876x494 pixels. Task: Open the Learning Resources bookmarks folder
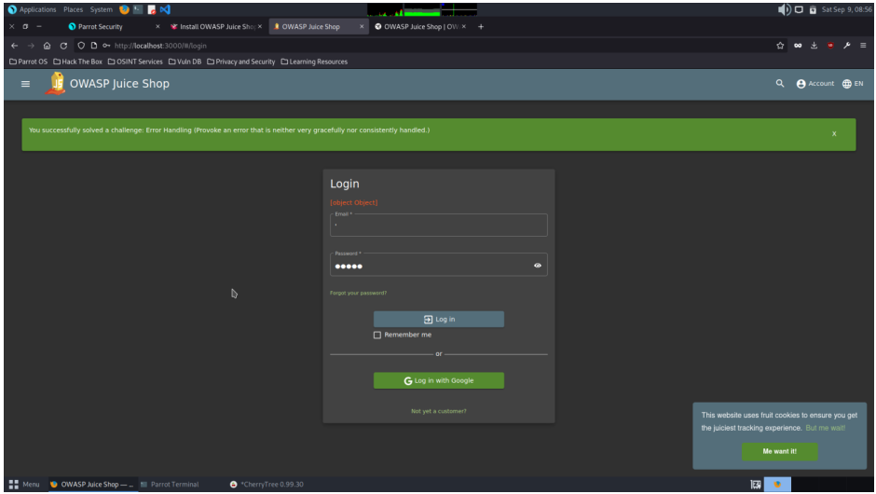(x=314, y=62)
